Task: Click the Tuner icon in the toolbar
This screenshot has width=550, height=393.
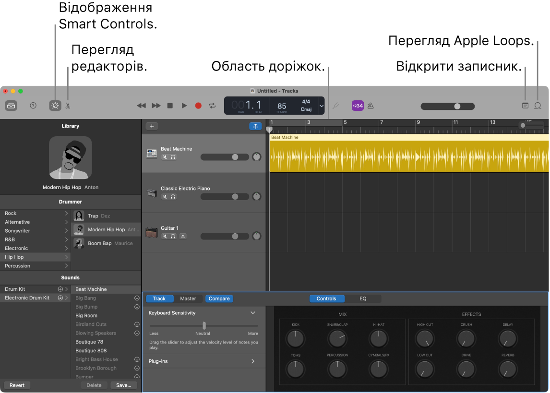Action: click(x=335, y=106)
